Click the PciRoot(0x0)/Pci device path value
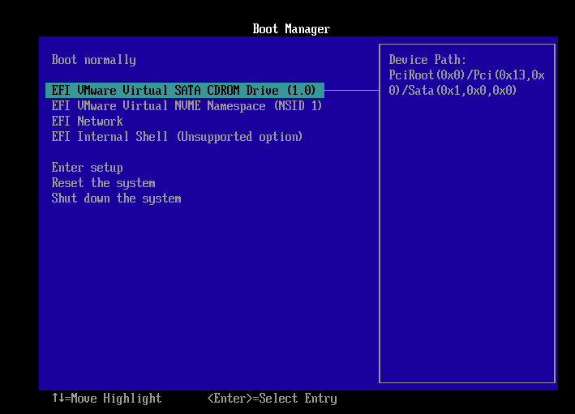Image resolution: width=575 pixels, height=414 pixels. click(x=466, y=83)
